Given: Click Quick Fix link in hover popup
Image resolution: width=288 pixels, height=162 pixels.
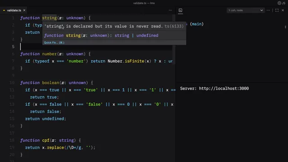Looking at the screenshot, I should pyautogui.click(x=54, y=43).
